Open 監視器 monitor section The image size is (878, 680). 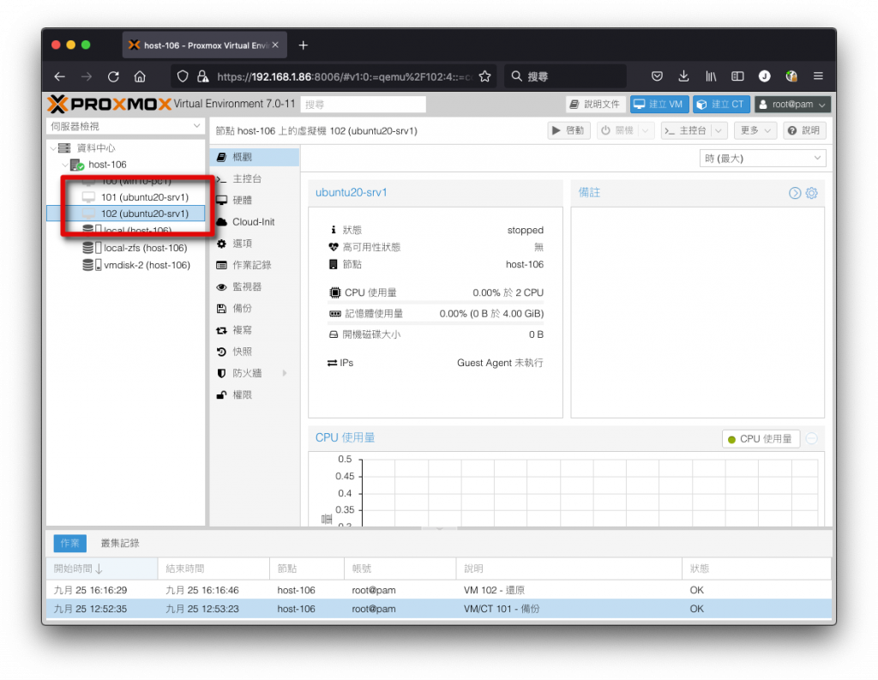point(254,286)
